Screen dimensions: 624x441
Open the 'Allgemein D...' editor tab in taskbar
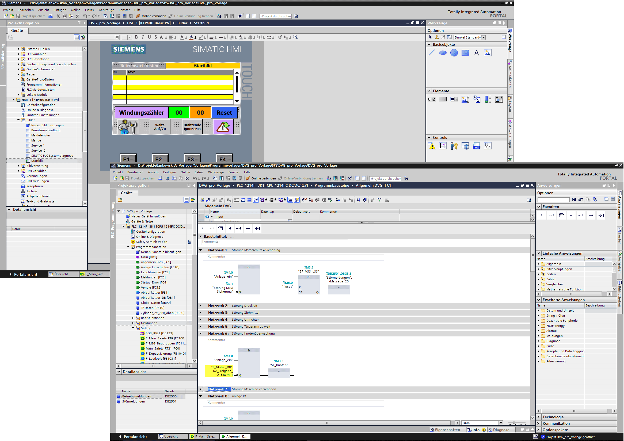click(235, 437)
